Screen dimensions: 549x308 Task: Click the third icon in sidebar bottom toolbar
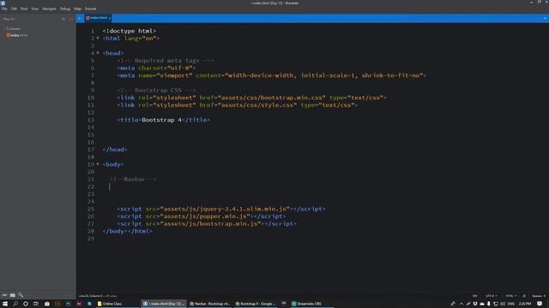pos(21,295)
